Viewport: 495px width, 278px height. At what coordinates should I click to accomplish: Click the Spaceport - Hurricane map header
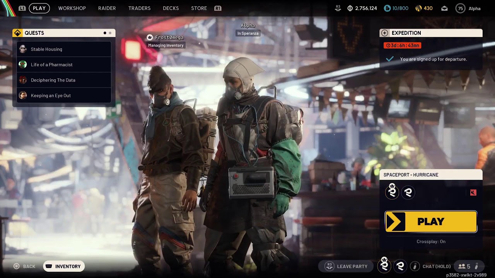tap(431, 175)
